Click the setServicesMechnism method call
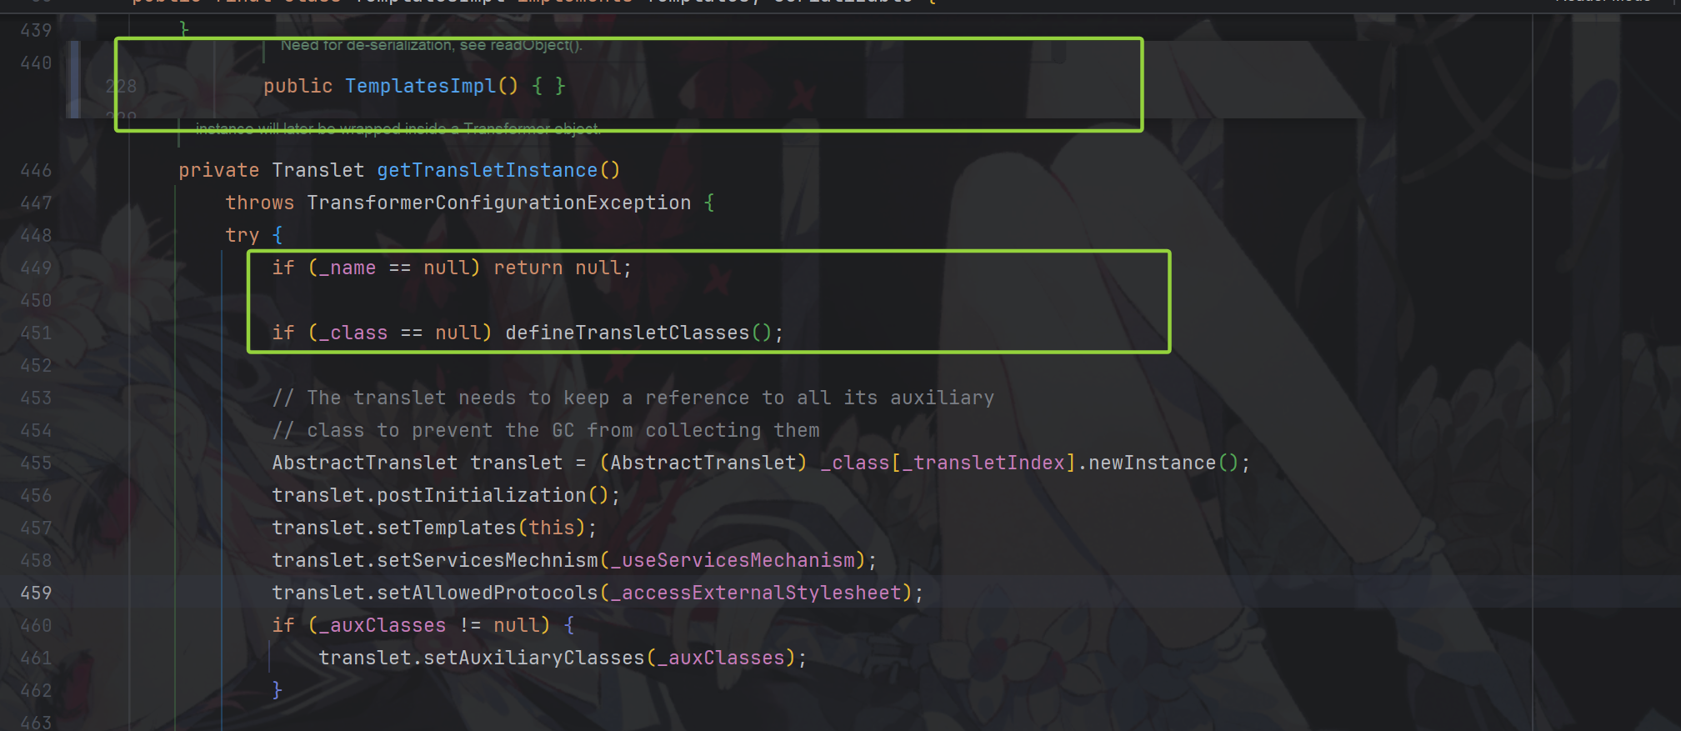The width and height of the screenshot is (1681, 731). click(x=488, y=560)
